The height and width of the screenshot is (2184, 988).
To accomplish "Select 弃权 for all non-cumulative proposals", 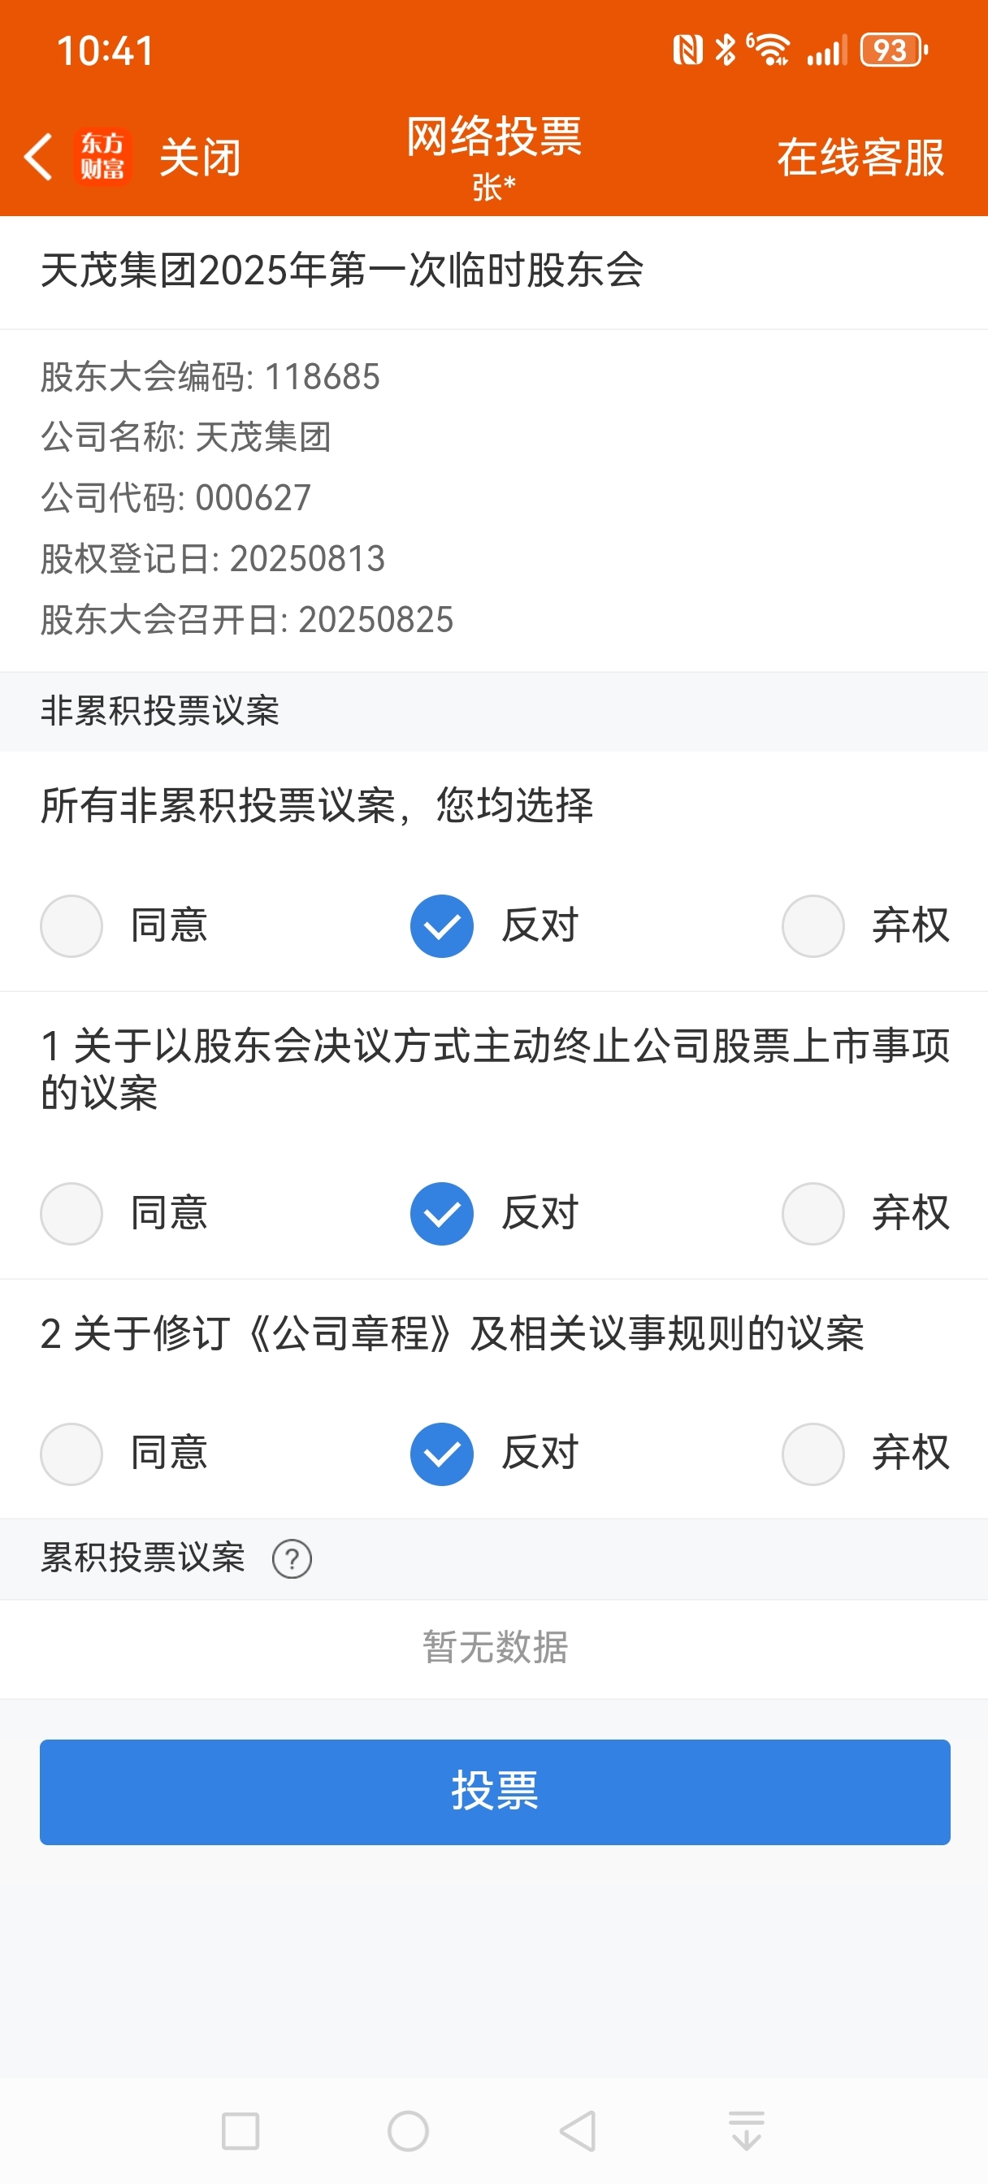I will click(866, 925).
